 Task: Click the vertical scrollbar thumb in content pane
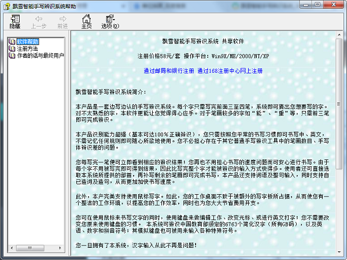[x=339, y=104]
